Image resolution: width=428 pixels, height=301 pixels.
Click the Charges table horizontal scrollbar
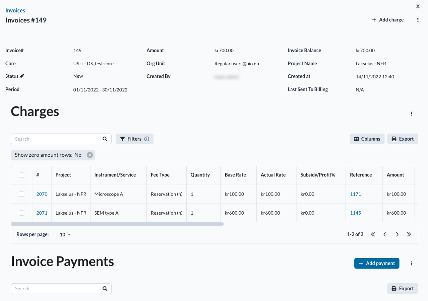pos(117,224)
